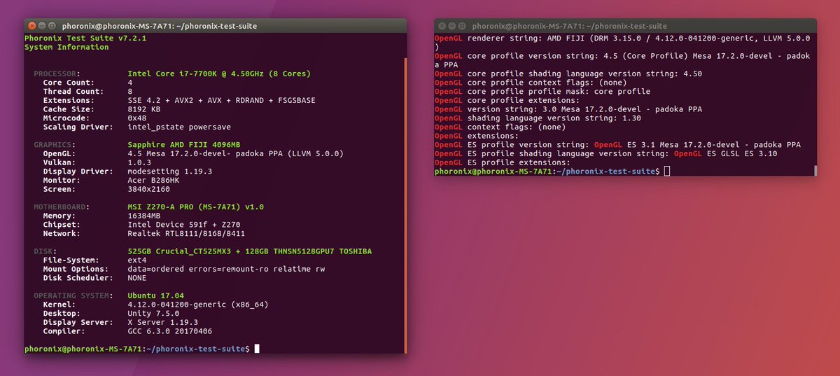Click the "OpenGL renderer string: AMD FIJI" line

pos(622,39)
